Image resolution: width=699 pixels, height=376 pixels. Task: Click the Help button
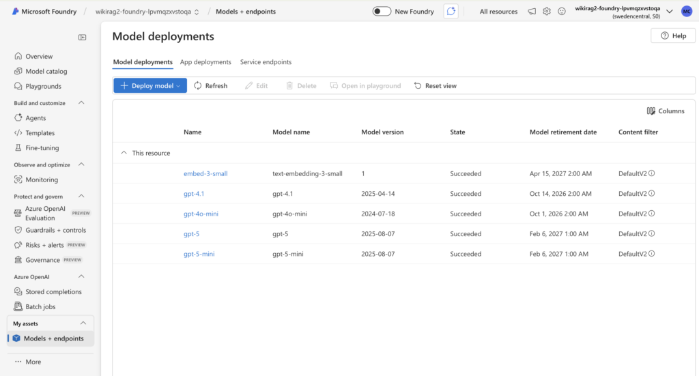[x=673, y=35]
